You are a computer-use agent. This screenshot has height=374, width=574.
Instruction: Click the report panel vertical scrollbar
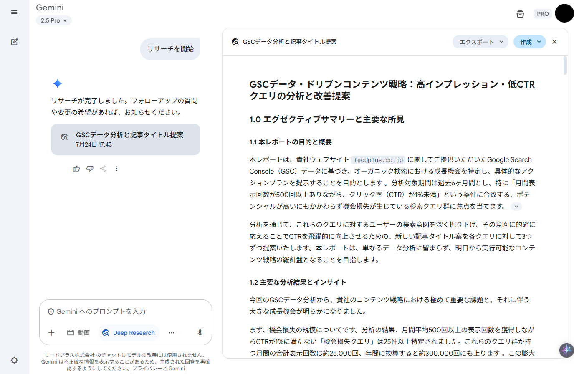[565, 66]
